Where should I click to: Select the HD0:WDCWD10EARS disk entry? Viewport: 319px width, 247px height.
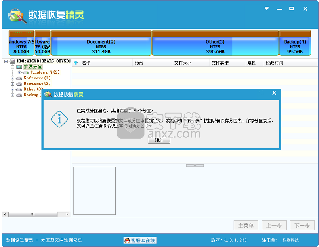point(44,61)
